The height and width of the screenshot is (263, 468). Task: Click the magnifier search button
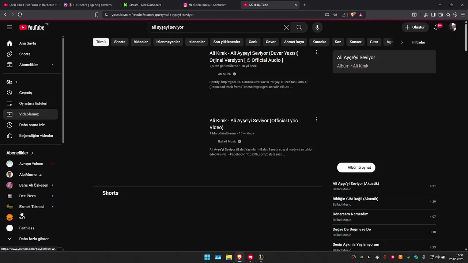coord(299,27)
